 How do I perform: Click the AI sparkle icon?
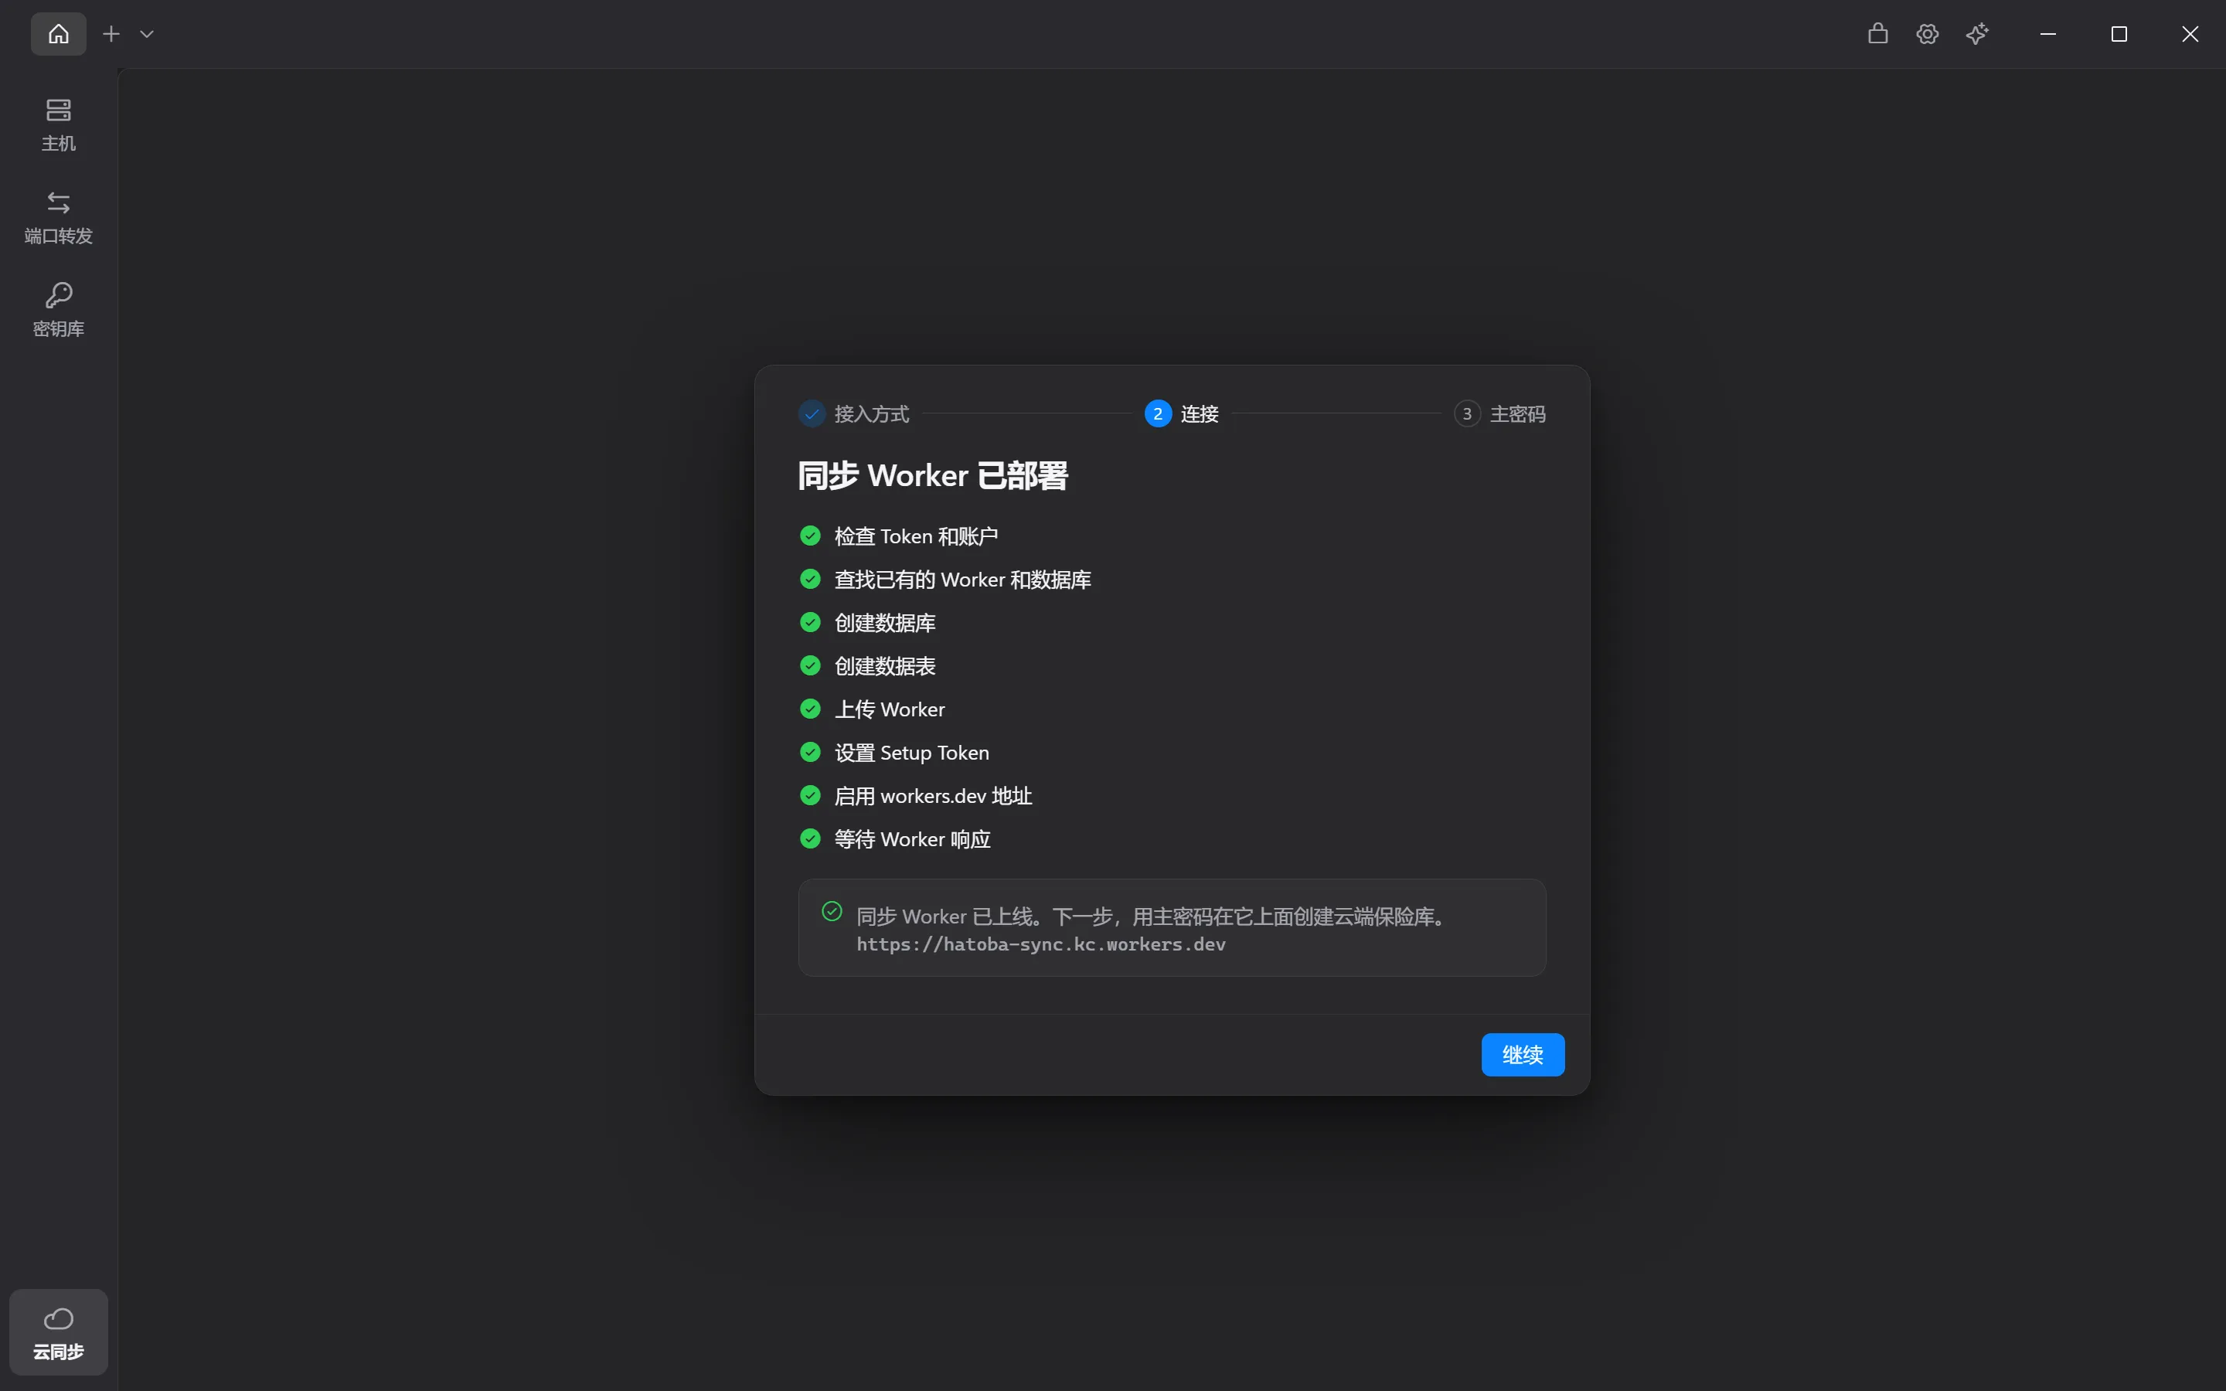[1976, 34]
